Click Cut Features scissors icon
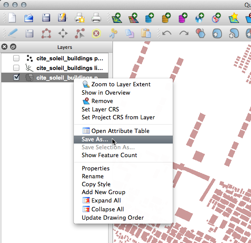 coord(113,33)
